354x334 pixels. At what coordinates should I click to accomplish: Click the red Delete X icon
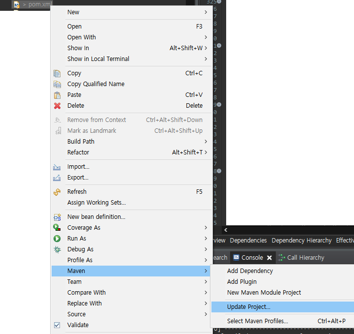click(57, 106)
